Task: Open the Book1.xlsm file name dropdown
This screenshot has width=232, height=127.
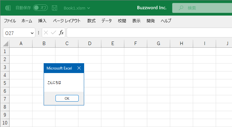Action: (77, 8)
